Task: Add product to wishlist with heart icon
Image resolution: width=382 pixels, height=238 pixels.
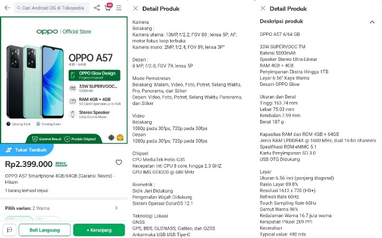Action: coord(119,162)
